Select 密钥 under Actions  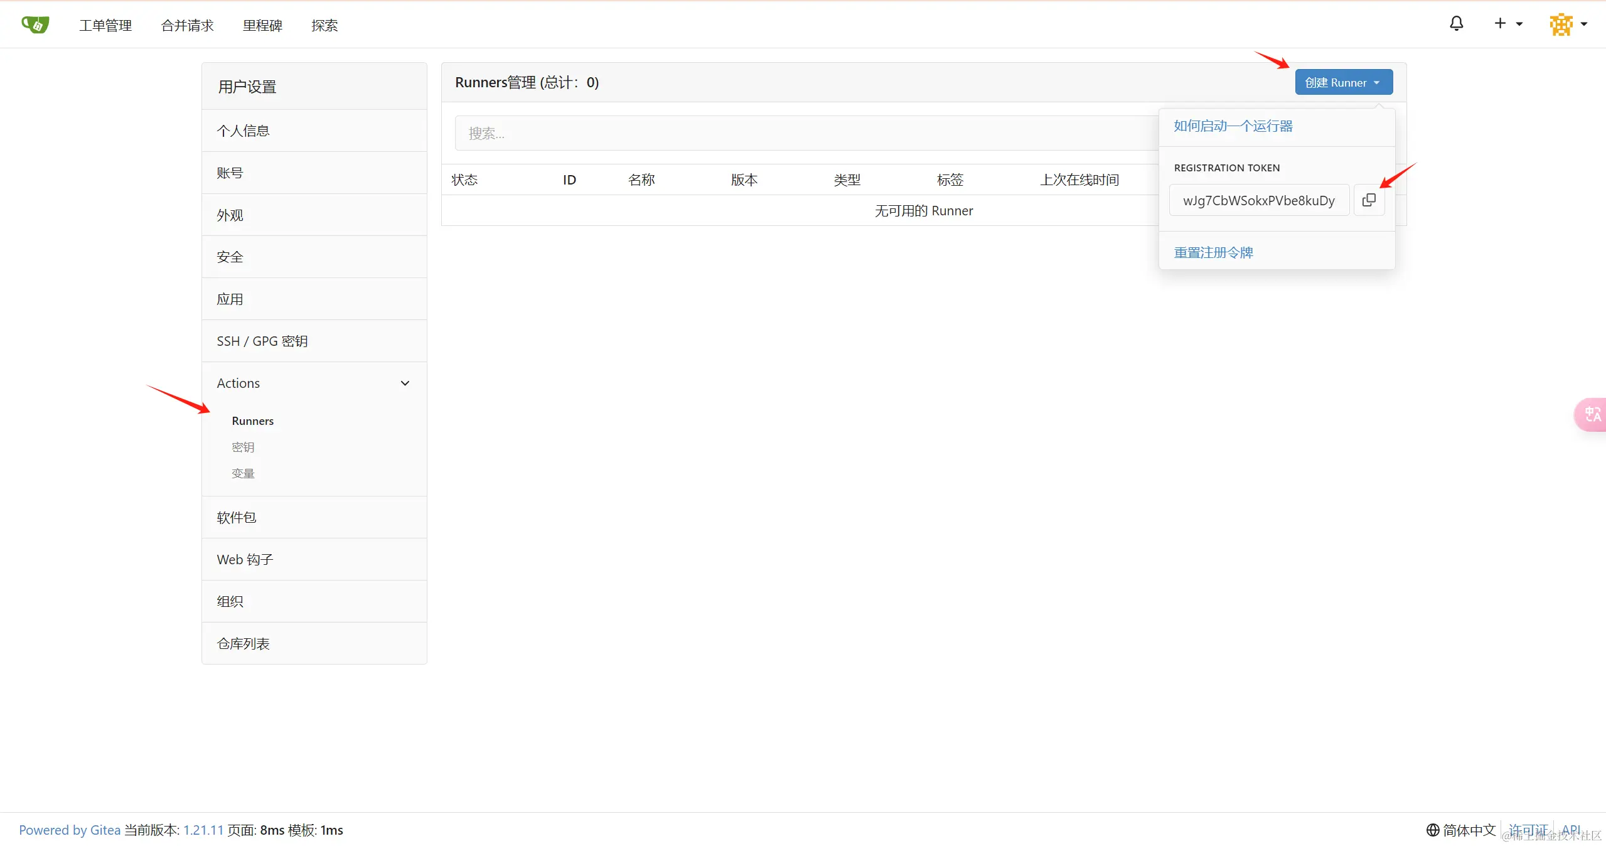[x=243, y=447]
